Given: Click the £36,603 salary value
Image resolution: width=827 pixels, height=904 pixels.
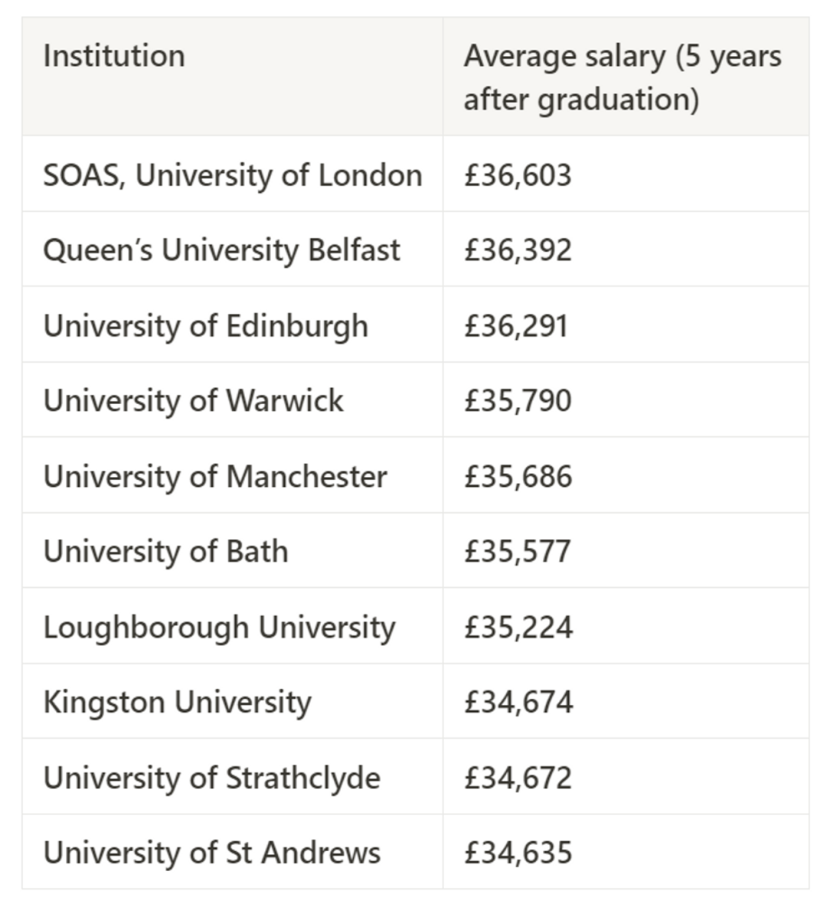Looking at the screenshot, I should click(518, 175).
